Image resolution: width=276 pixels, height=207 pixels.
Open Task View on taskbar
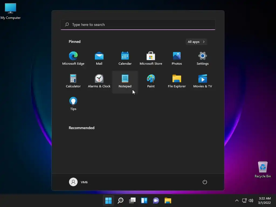(132, 201)
